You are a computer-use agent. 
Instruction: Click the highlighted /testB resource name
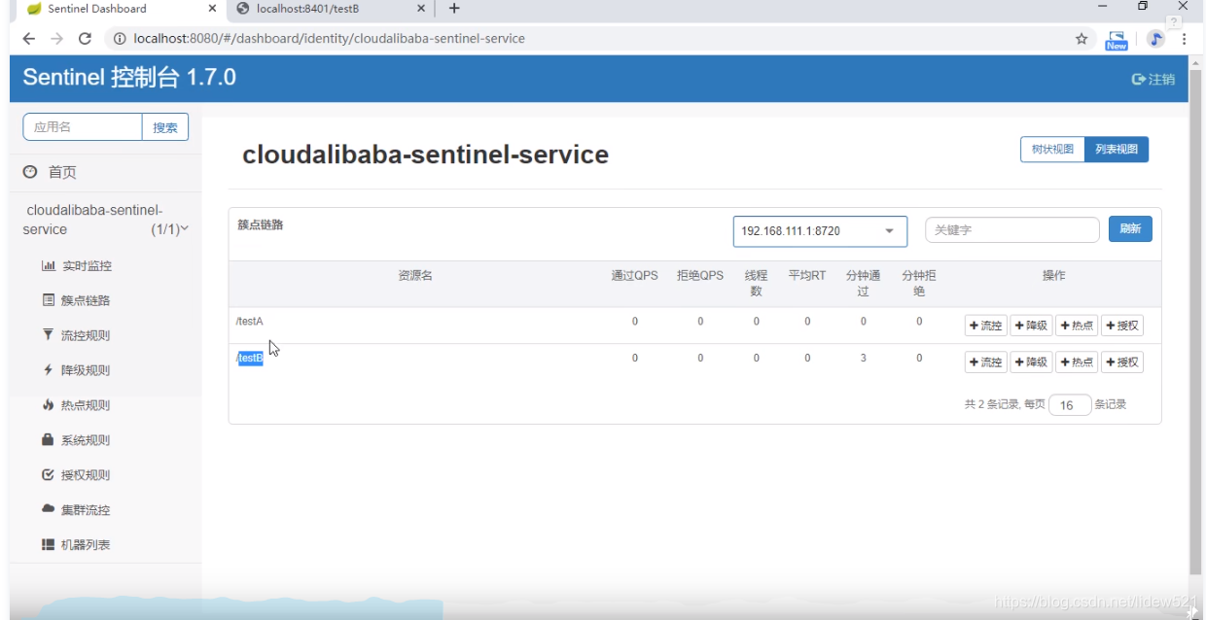(250, 358)
